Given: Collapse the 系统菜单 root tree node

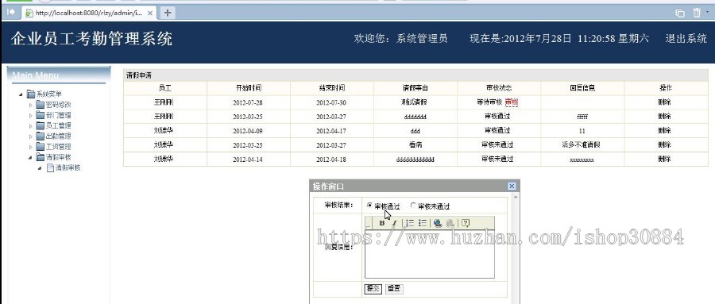Looking at the screenshot, I should [21, 94].
